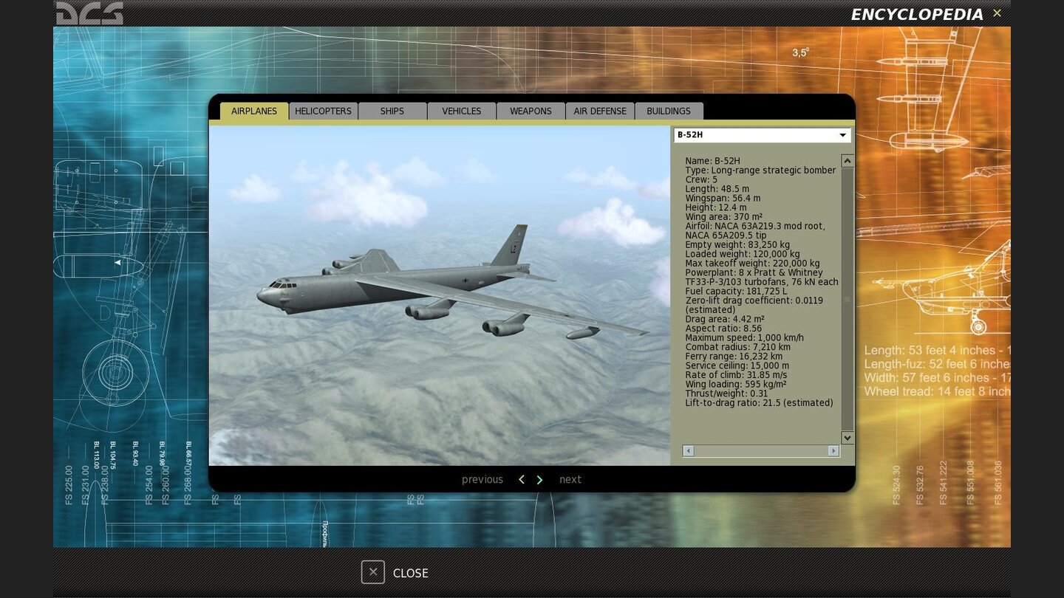Image resolution: width=1064 pixels, height=598 pixels.
Task: Click the DCS logo
Action: click(89, 13)
